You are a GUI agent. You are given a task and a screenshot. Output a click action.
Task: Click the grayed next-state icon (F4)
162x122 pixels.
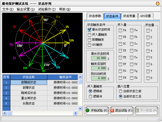[x=137, y=110]
